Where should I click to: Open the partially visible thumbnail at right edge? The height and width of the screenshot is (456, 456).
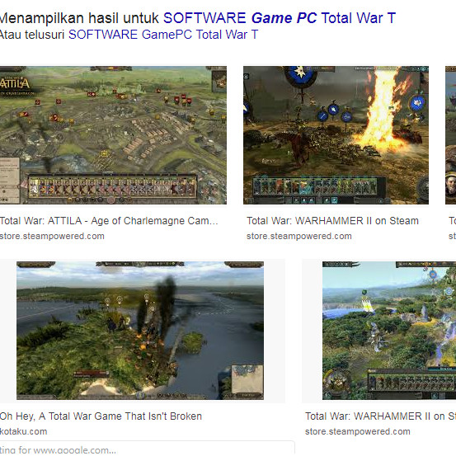pyautogui.click(x=451, y=135)
